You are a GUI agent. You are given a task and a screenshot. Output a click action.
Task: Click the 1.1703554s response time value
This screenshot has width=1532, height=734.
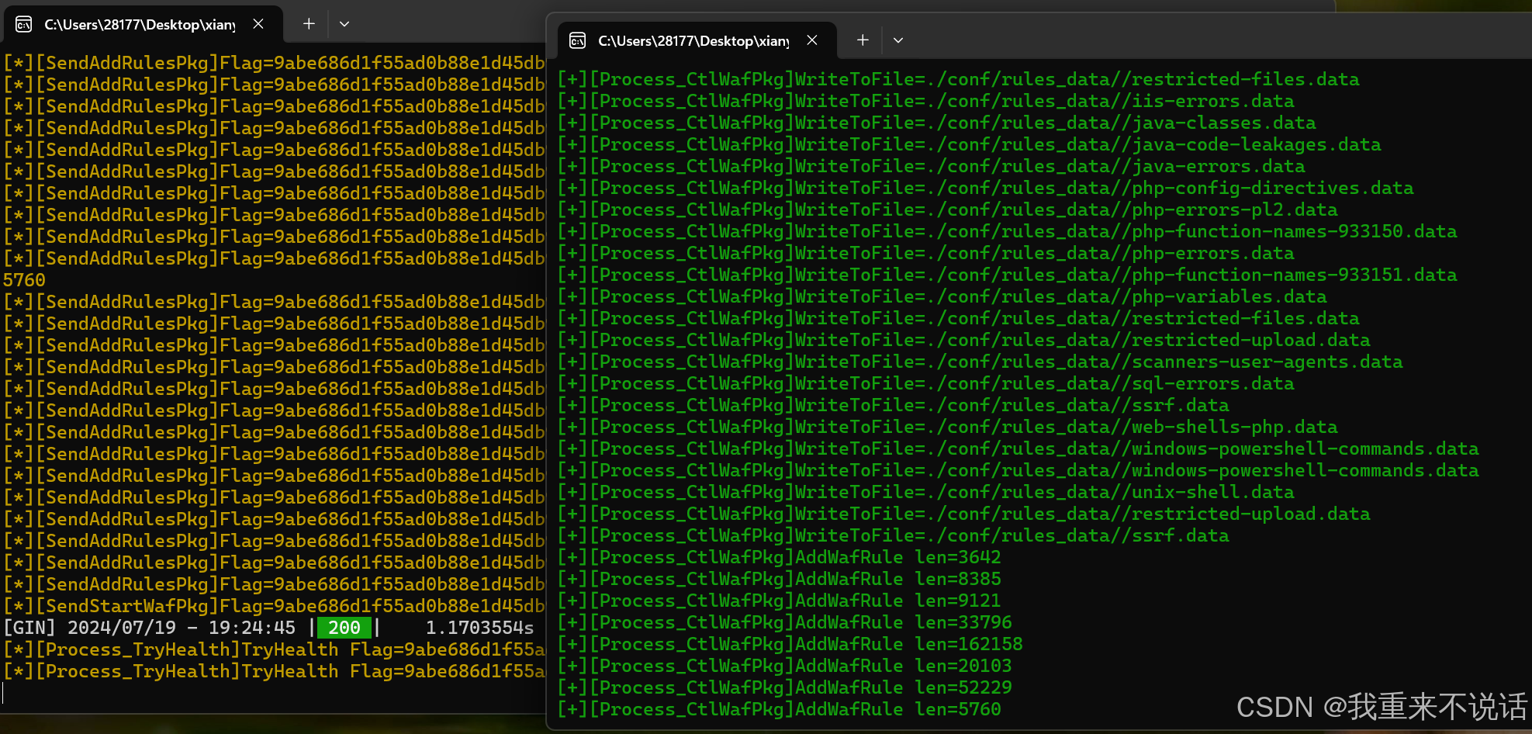[480, 628]
